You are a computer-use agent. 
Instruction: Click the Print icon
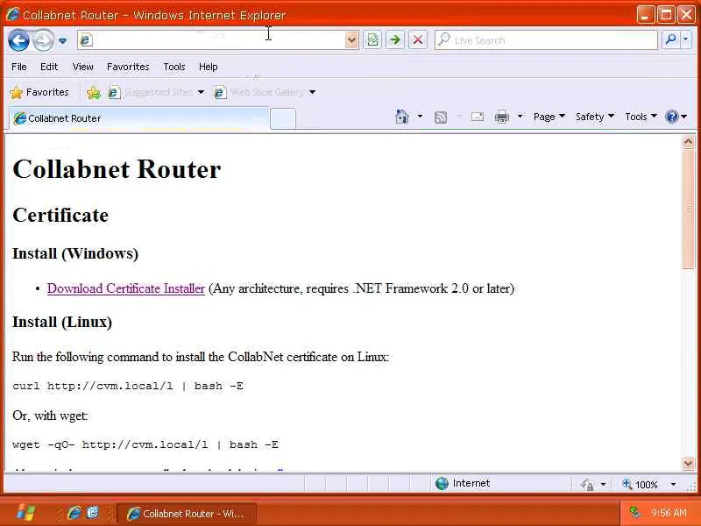pos(501,117)
